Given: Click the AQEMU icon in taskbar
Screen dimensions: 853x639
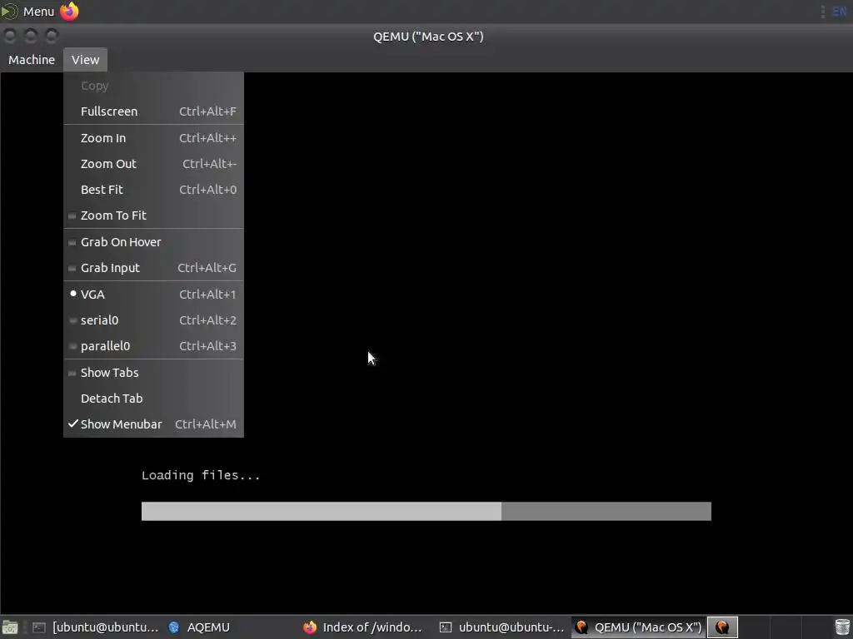Looking at the screenshot, I should pyautogui.click(x=174, y=627).
